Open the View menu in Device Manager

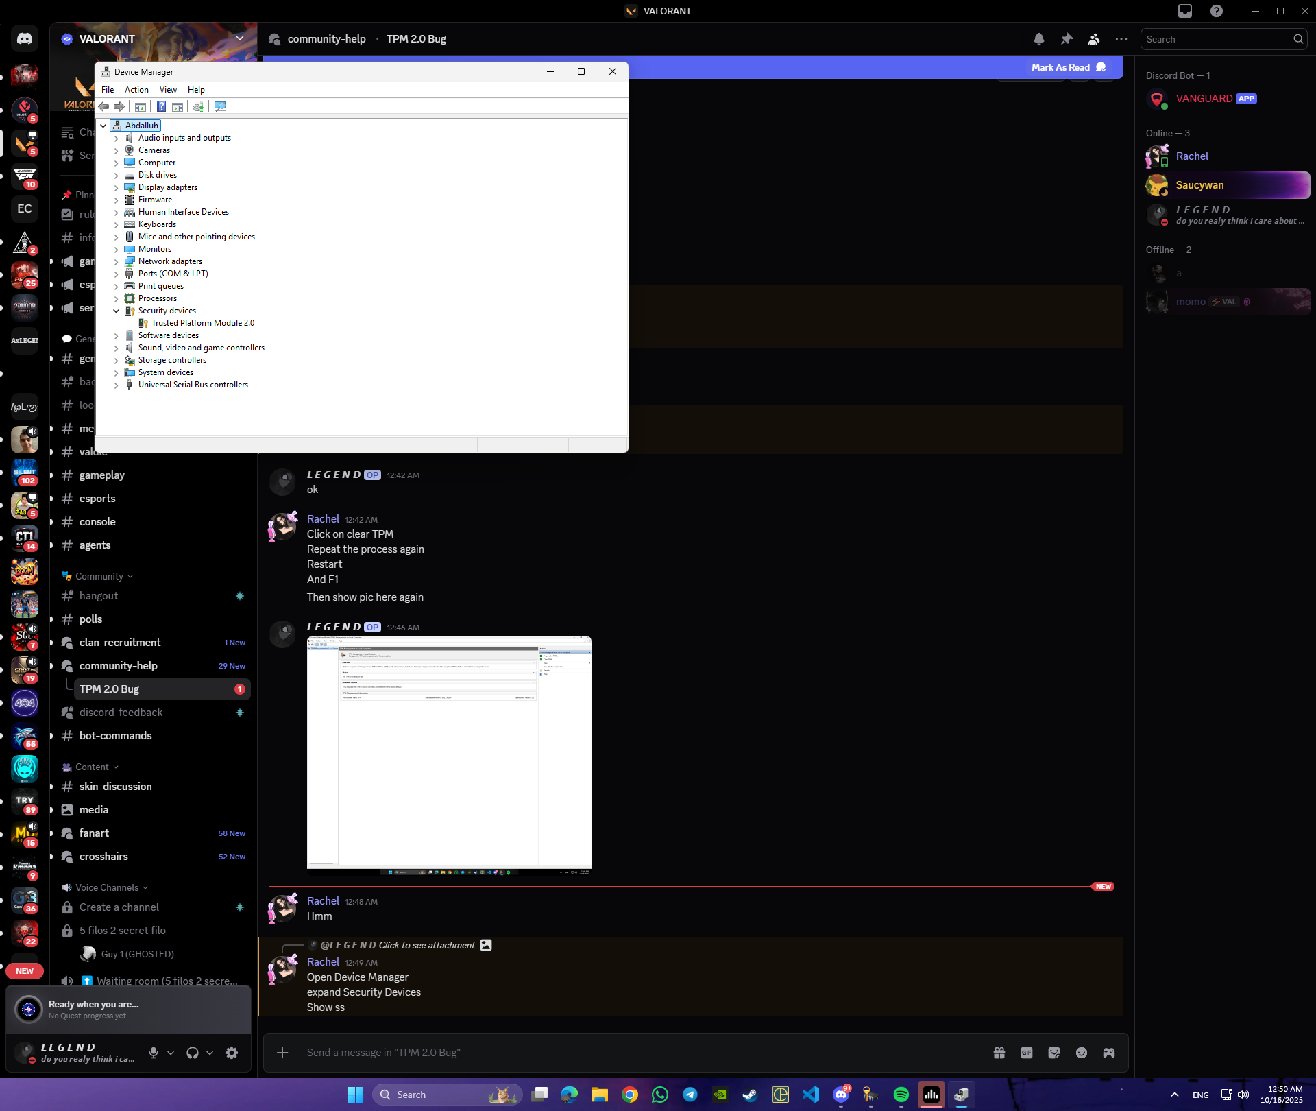pyautogui.click(x=168, y=90)
